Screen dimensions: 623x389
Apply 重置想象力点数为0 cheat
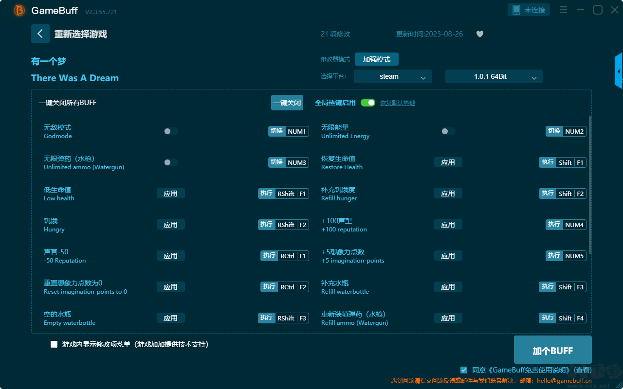(x=171, y=287)
